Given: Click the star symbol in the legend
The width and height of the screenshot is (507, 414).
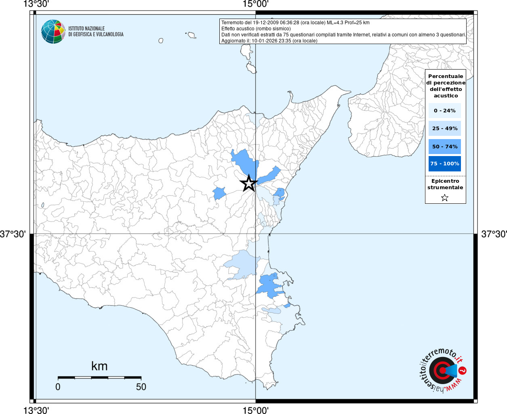Looking at the screenshot, I should [445, 198].
